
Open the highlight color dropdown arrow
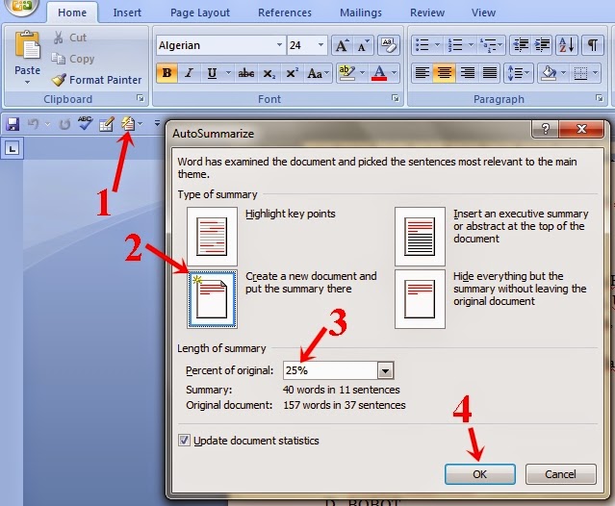click(362, 73)
